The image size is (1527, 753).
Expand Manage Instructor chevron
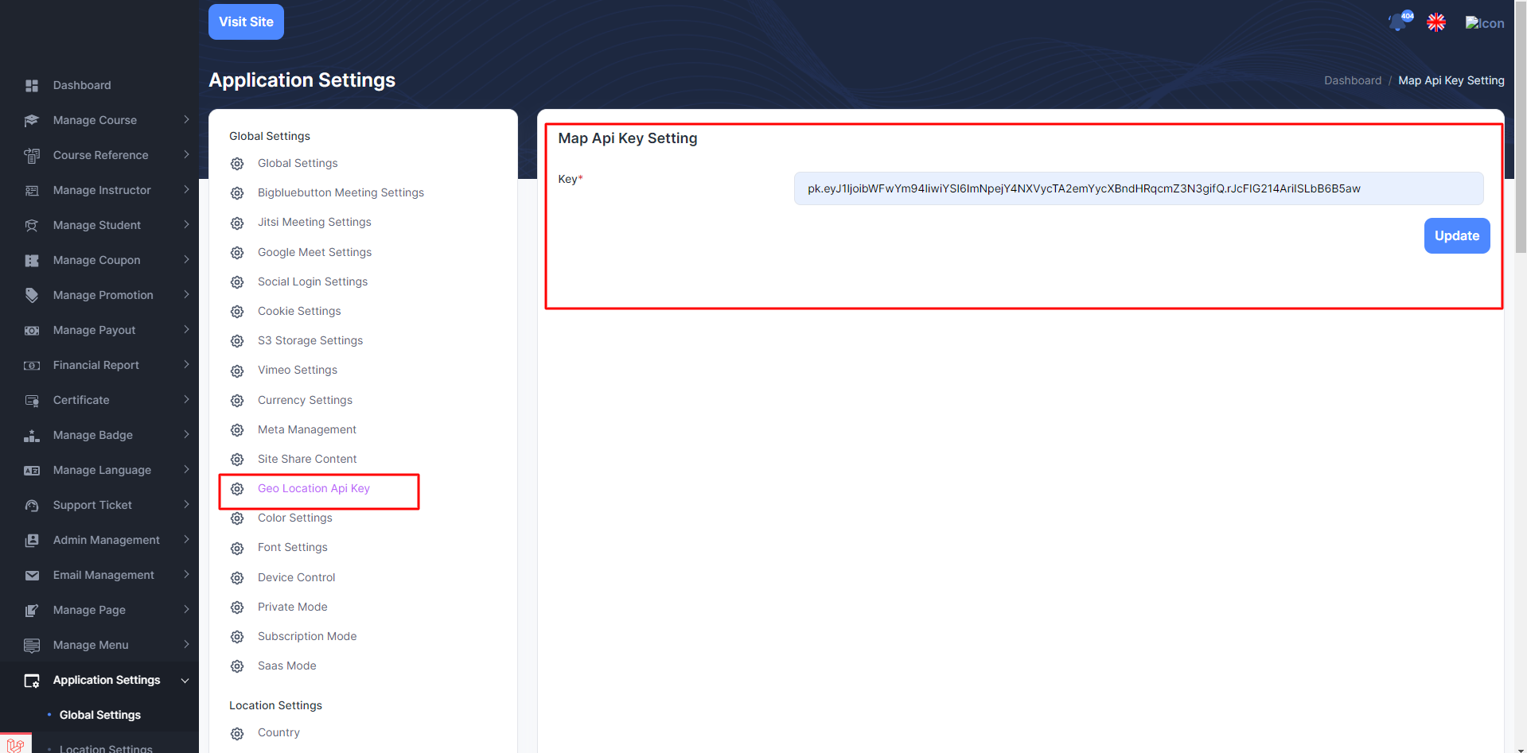pyautogui.click(x=186, y=189)
